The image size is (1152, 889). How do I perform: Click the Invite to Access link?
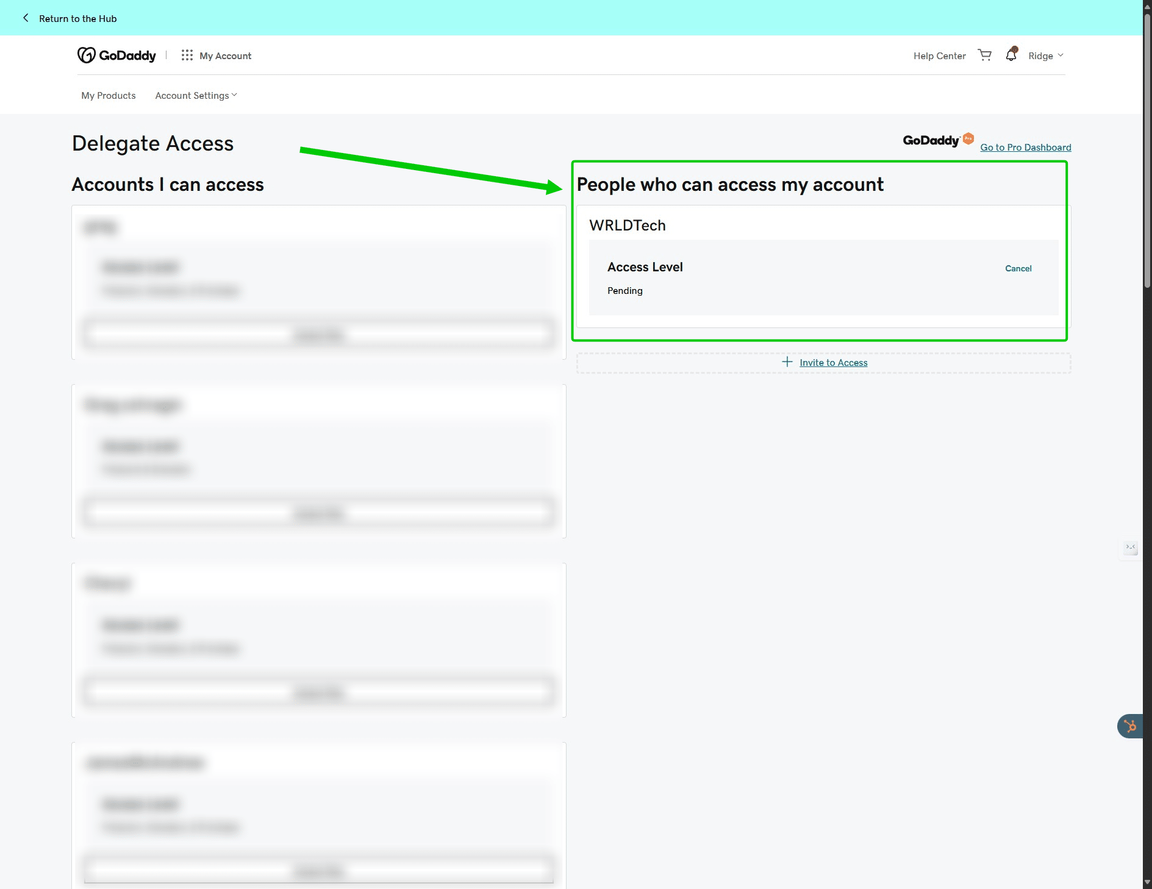[x=833, y=363]
